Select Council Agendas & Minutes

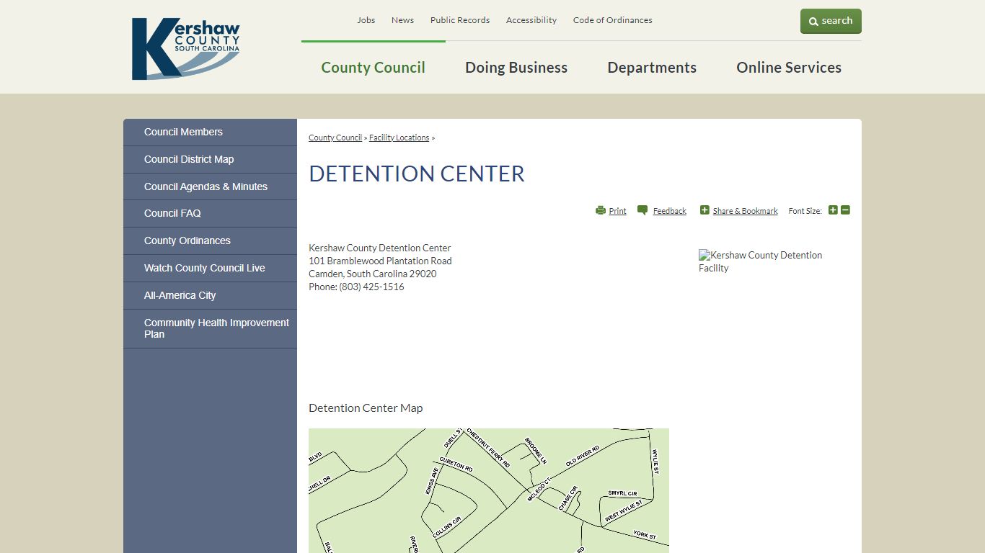pos(210,186)
